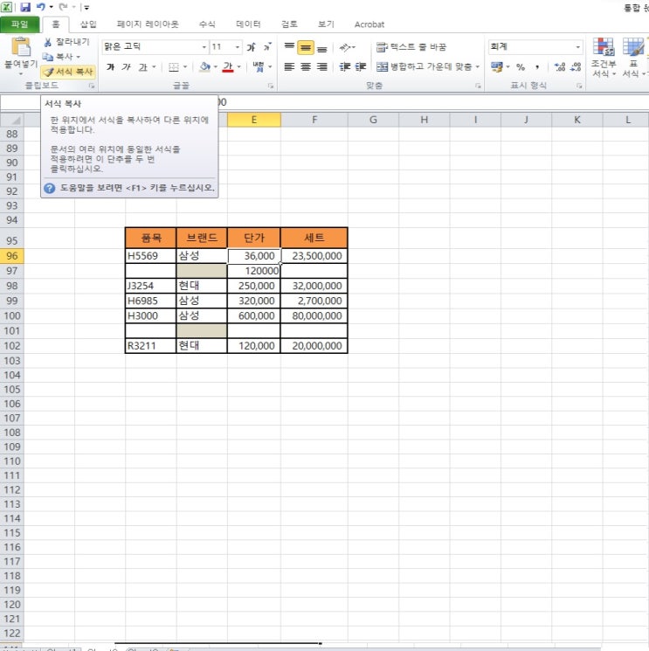Click the borders icon
The width and height of the screenshot is (649, 651).
pyautogui.click(x=174, y=66)
